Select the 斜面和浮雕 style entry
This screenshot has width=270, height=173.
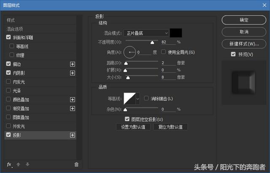pos(23,37)
